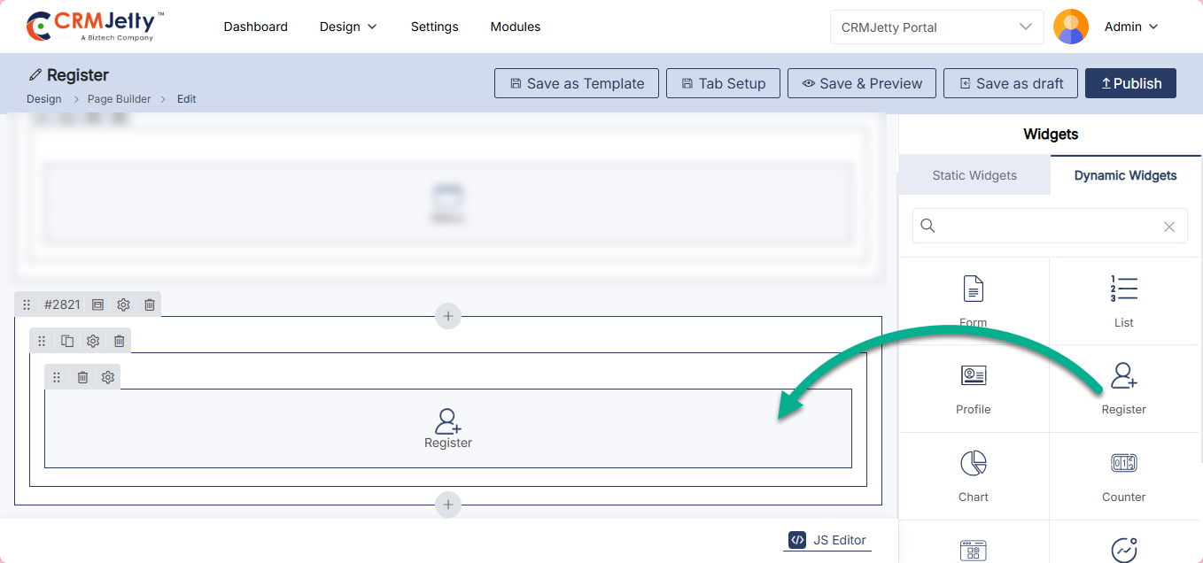
Task: Open the JS Editor link
Action: [x=827, y=540]
